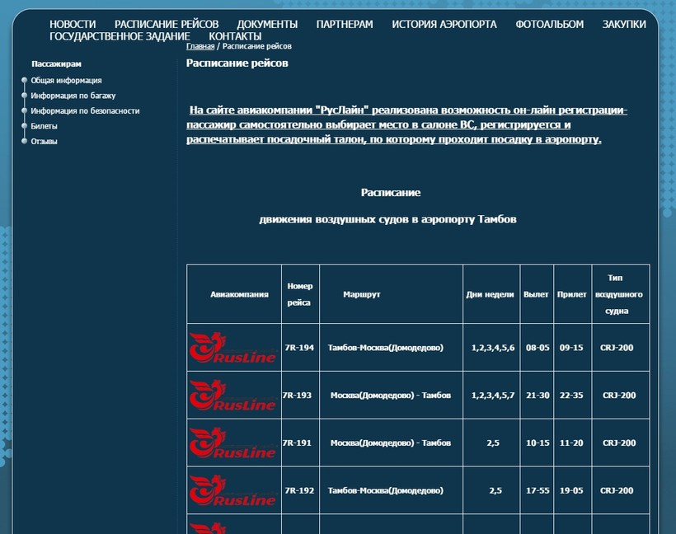Click the Главная breadcrumb link
Screen dimensions: 676x534
pos(200,46)
